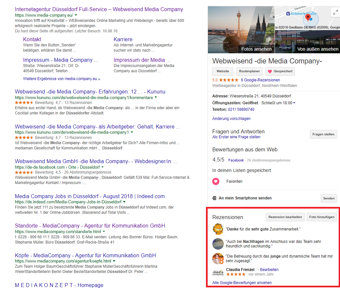Screen dimensions: 340x288
Task: Click the Routenplaner button
Action: pos(249,71)
